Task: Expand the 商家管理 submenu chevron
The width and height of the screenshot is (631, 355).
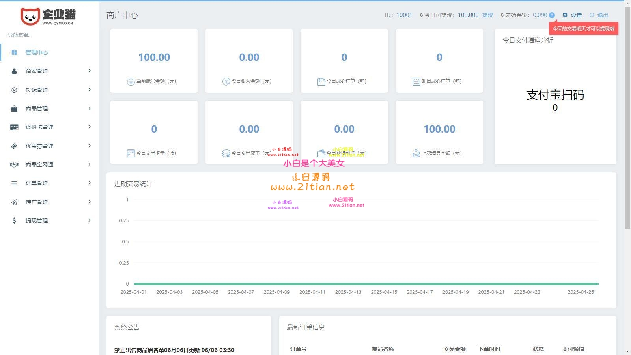Action: point(90,71)
